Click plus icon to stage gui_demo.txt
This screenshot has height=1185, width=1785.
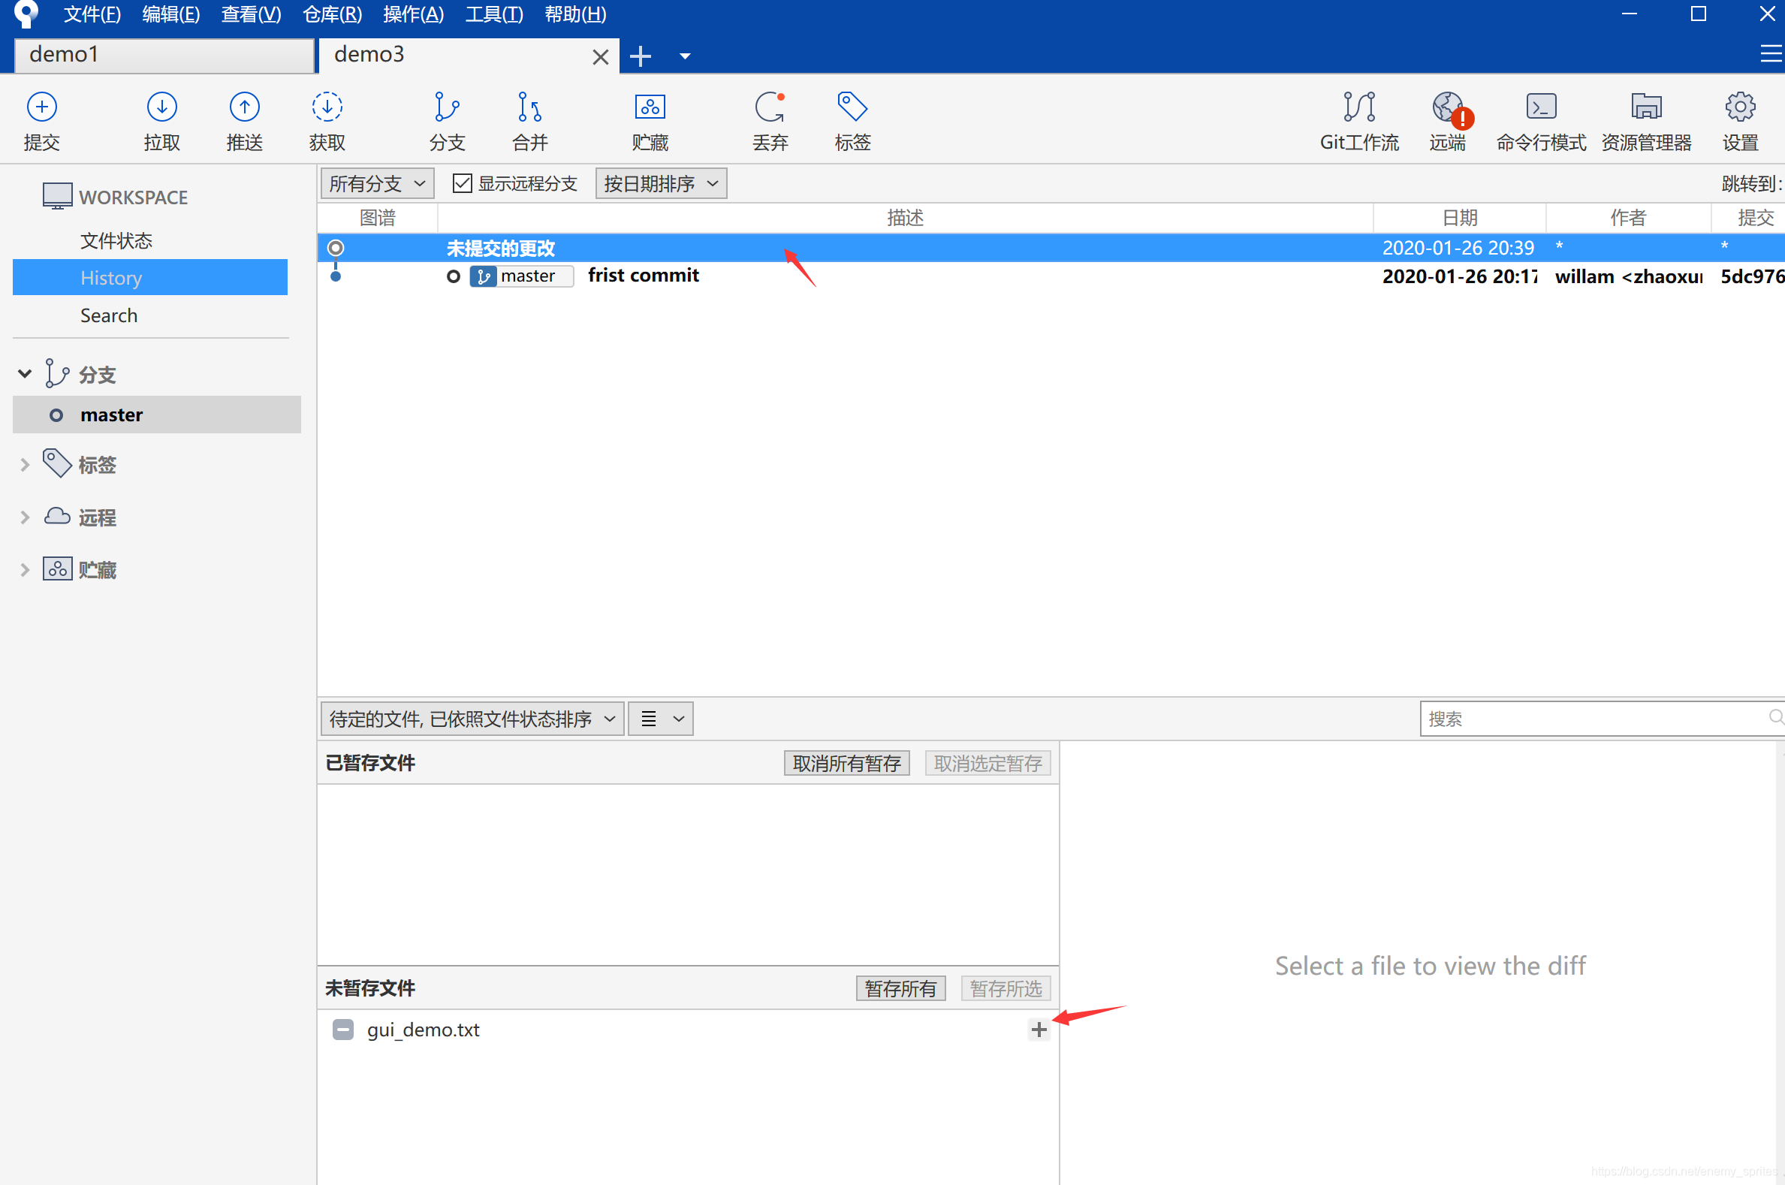(x=1039, y=1030)
